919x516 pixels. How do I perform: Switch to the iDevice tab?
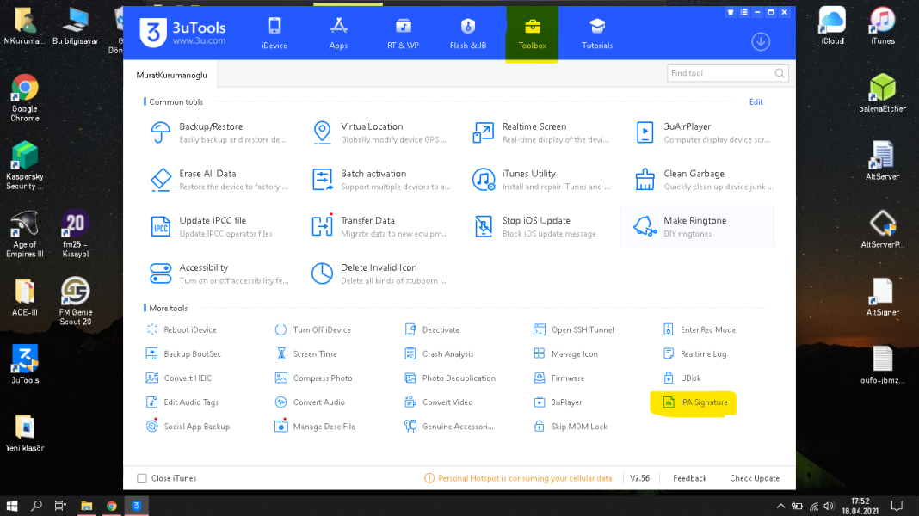[x=274, y=34]
